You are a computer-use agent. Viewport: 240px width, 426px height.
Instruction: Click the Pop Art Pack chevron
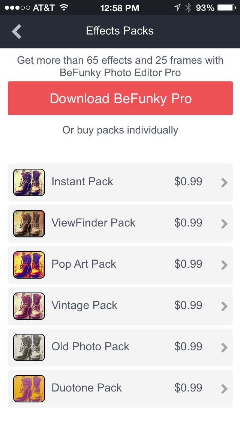coord(224,265)
